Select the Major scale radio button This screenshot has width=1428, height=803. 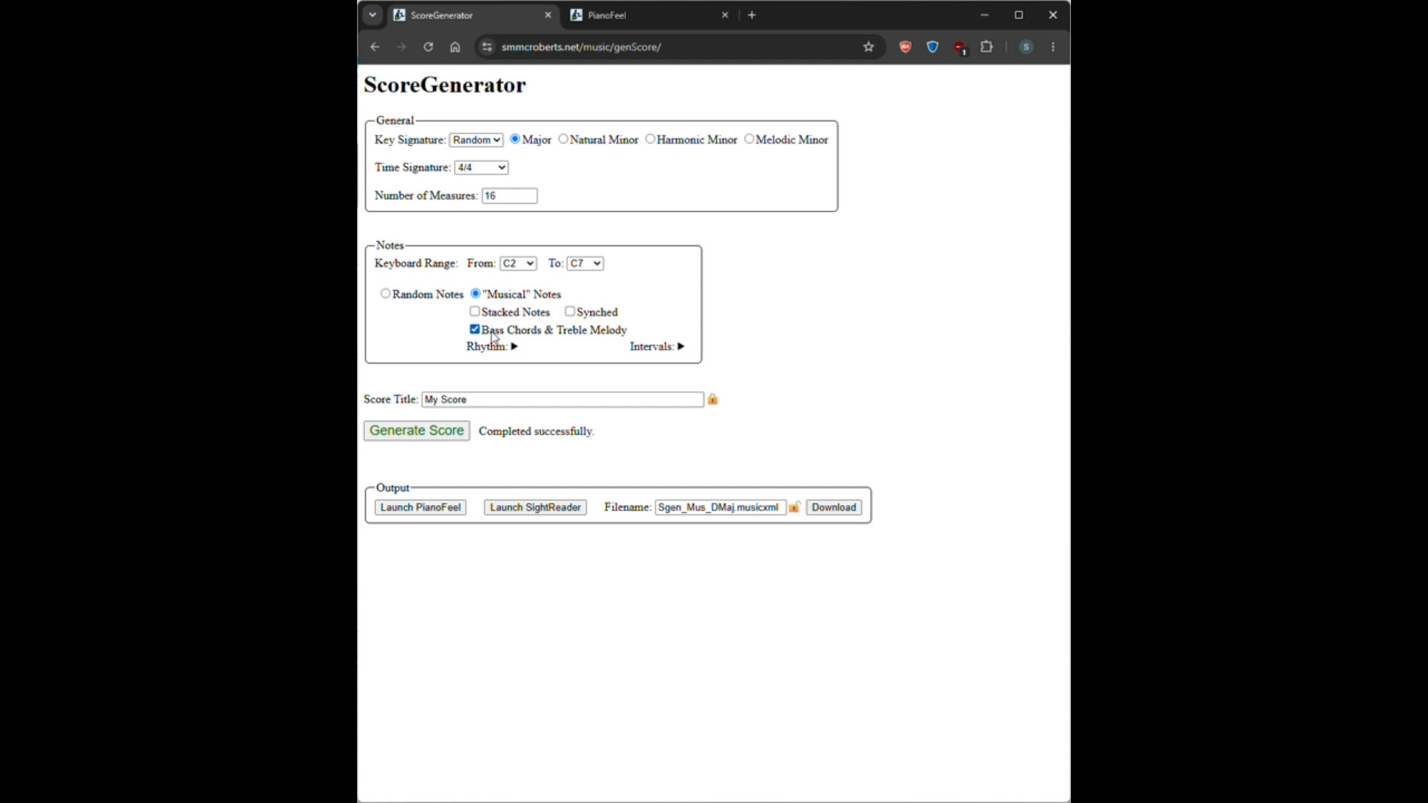[x=515, y=139]
